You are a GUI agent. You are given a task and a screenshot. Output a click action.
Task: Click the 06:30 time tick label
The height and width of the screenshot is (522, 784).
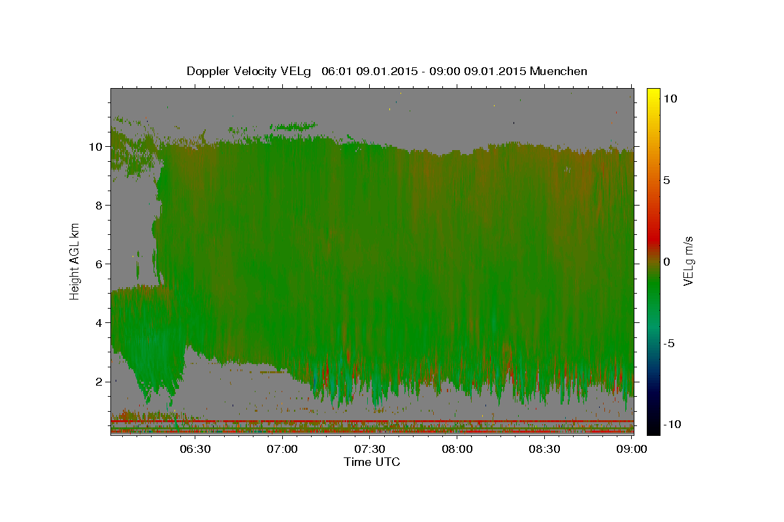click(x=195, y=449)
